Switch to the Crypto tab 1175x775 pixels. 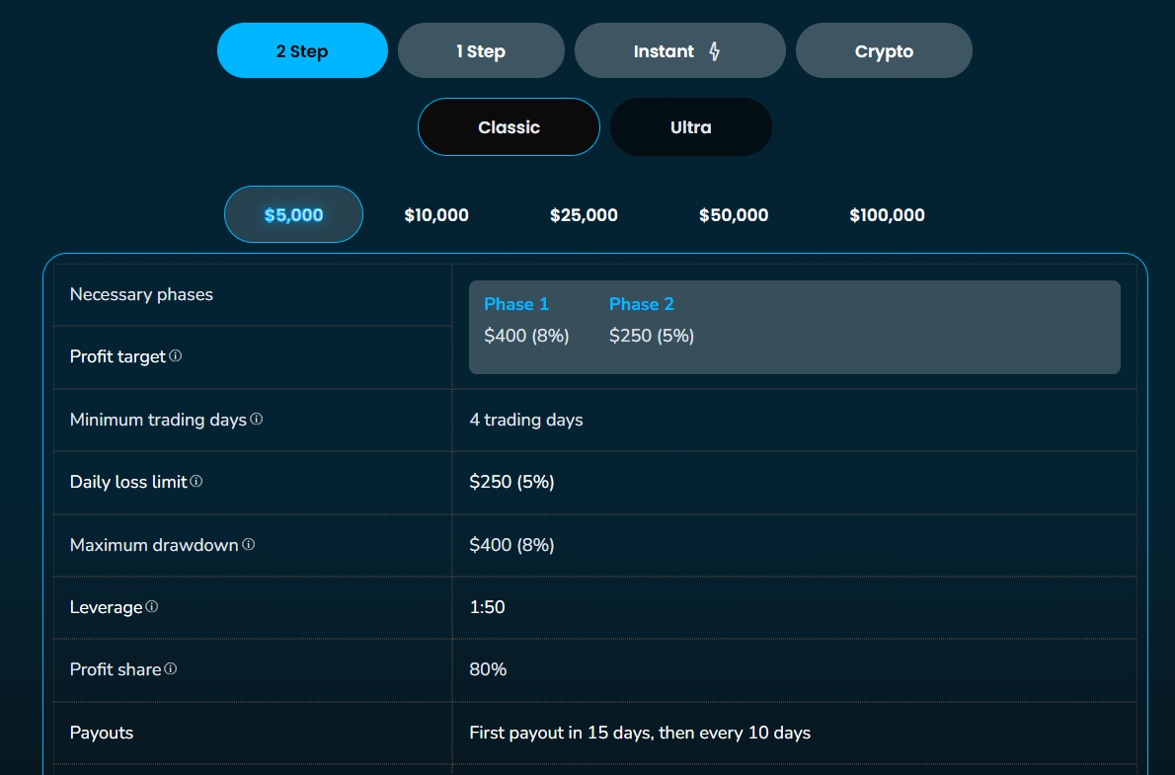(885, 51)
